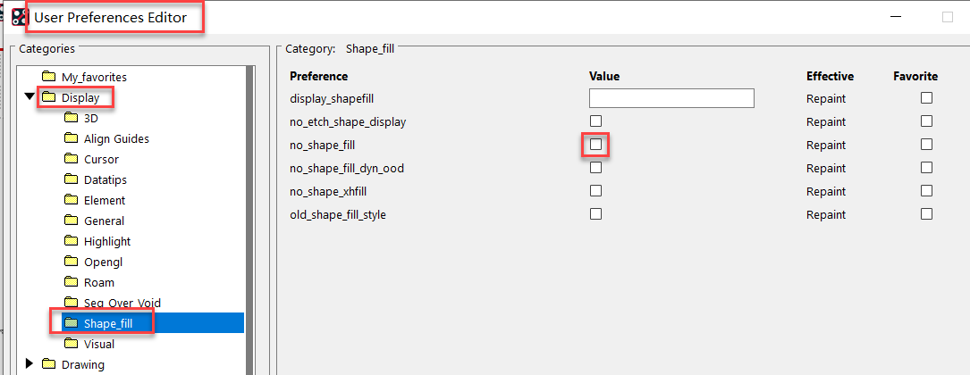Select the Roam category
The width and height of the screenshot is (970, 375).
[x=98, y=282]
